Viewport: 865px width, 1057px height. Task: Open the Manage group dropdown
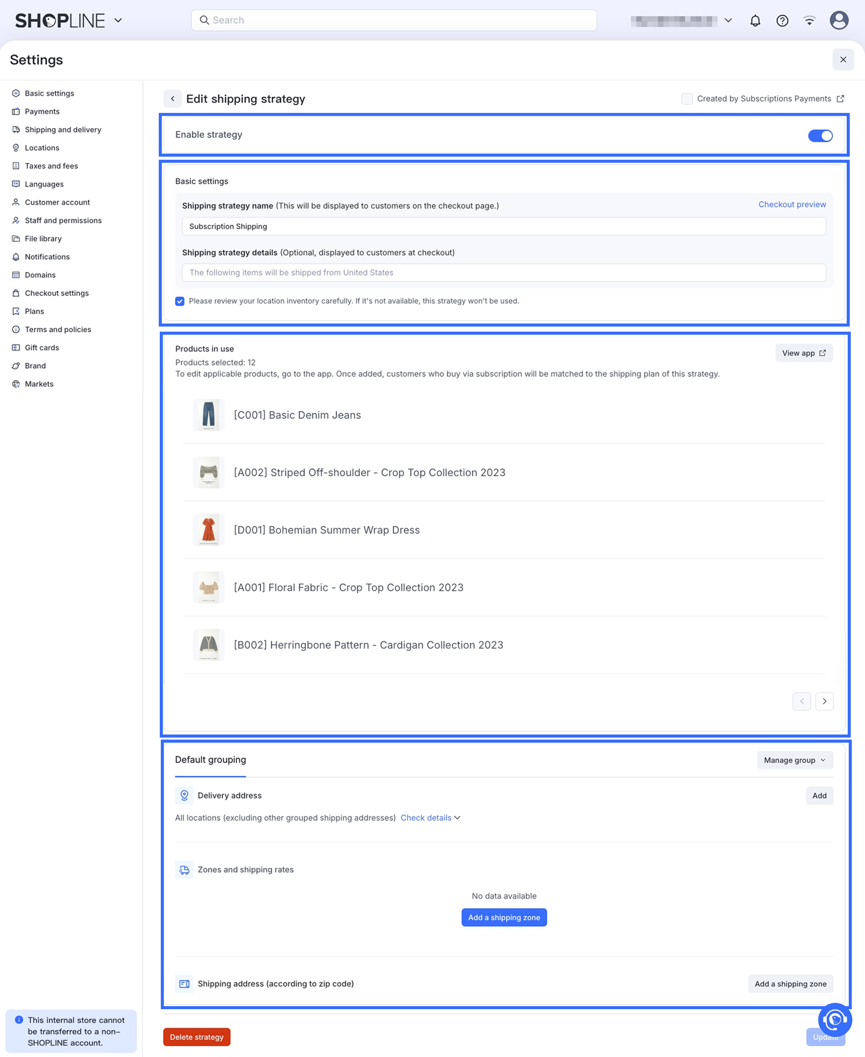(x=795, y=760)
